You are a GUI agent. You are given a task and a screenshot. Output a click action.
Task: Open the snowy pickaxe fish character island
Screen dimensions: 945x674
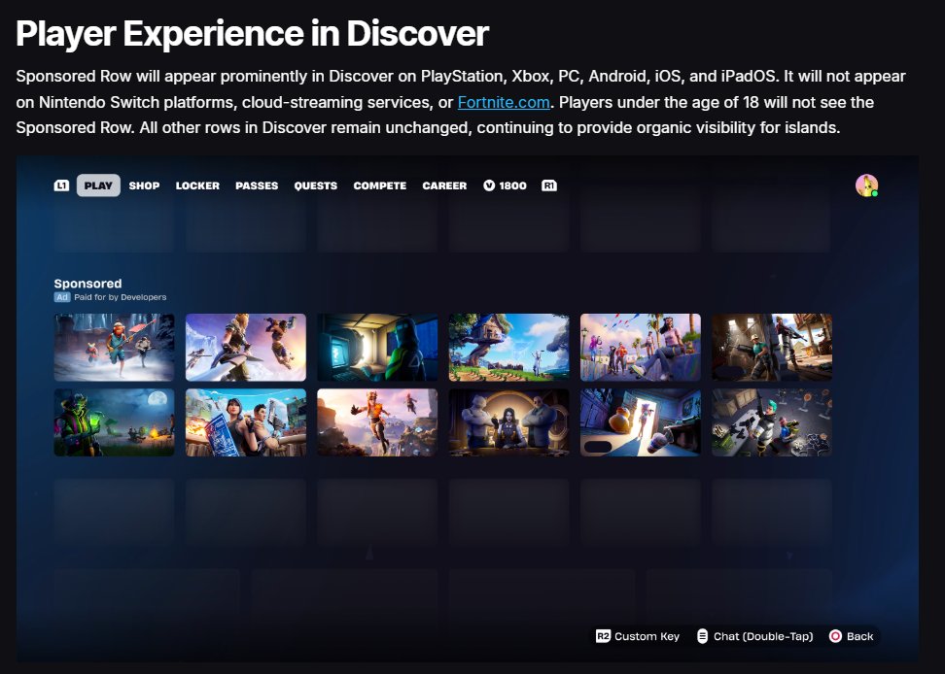(x=115, y=348)
